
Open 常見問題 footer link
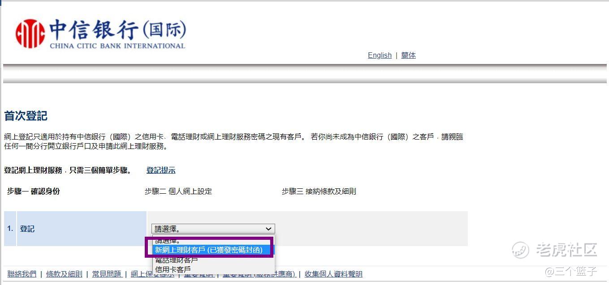coord(107,274)
